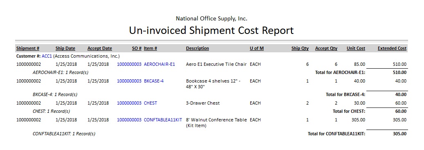
Task: Click the Accept Date column header
Action: pos(99,48)
